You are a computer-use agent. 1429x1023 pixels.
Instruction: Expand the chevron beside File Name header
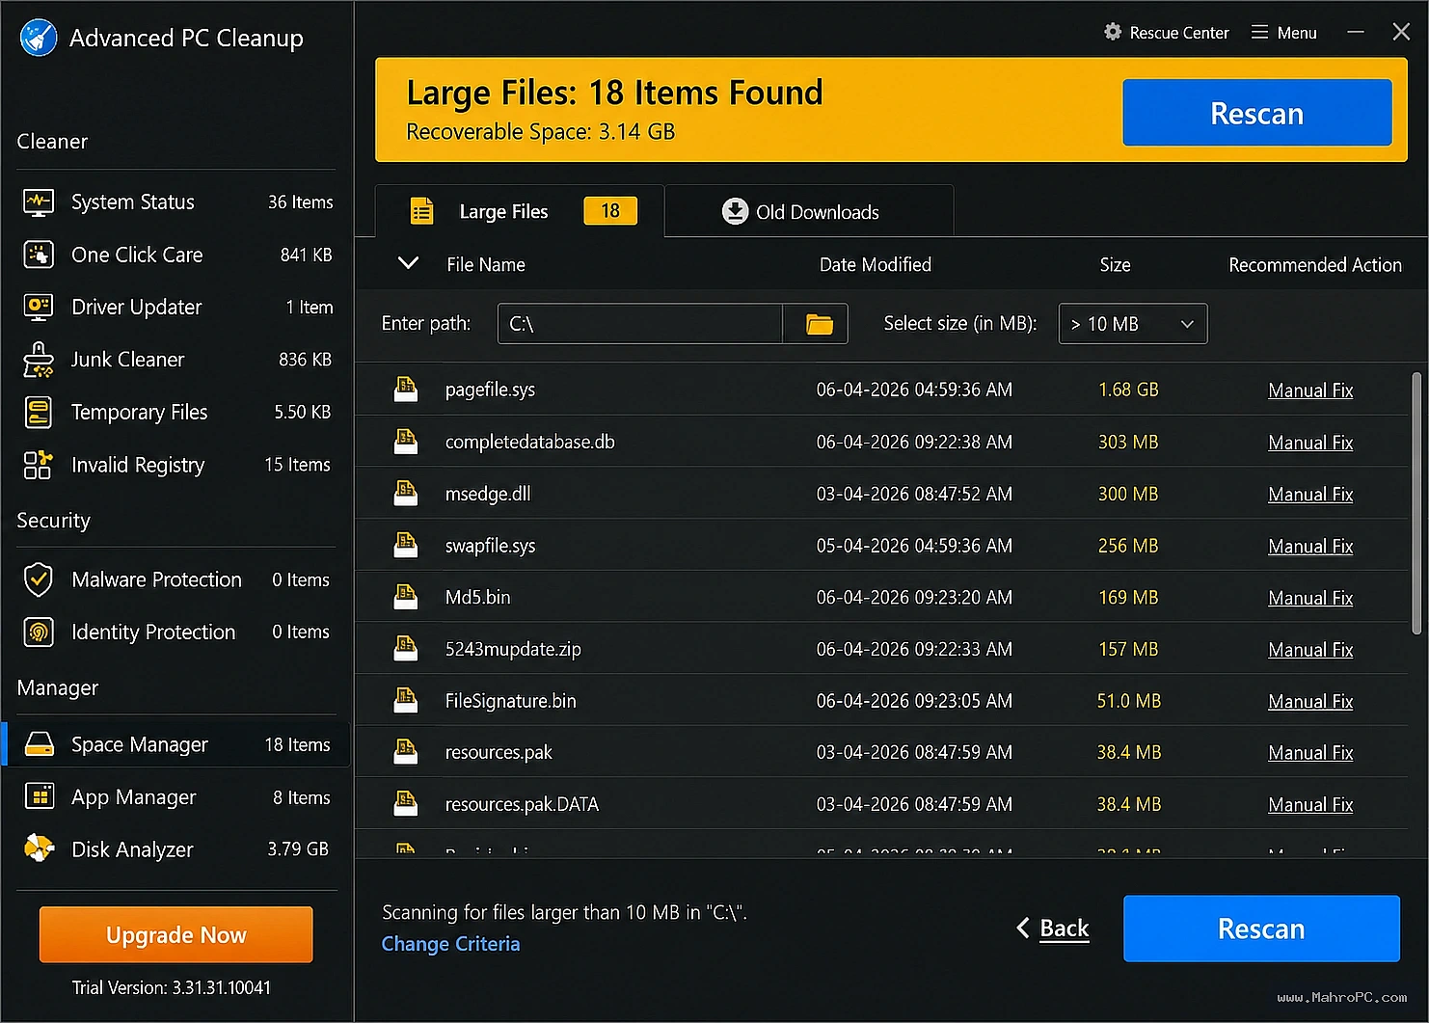point(409,263)
